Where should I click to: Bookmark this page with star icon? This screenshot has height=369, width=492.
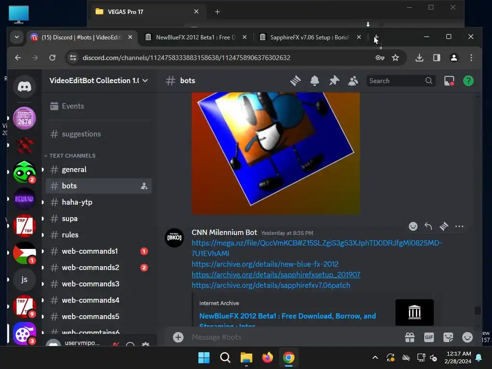tap(395, 58)
